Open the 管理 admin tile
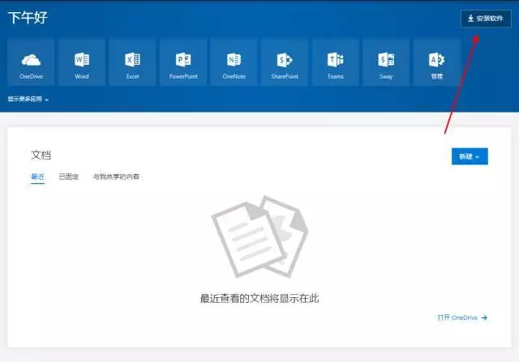This screenshot has width=519, height=362. pos(436,62)
